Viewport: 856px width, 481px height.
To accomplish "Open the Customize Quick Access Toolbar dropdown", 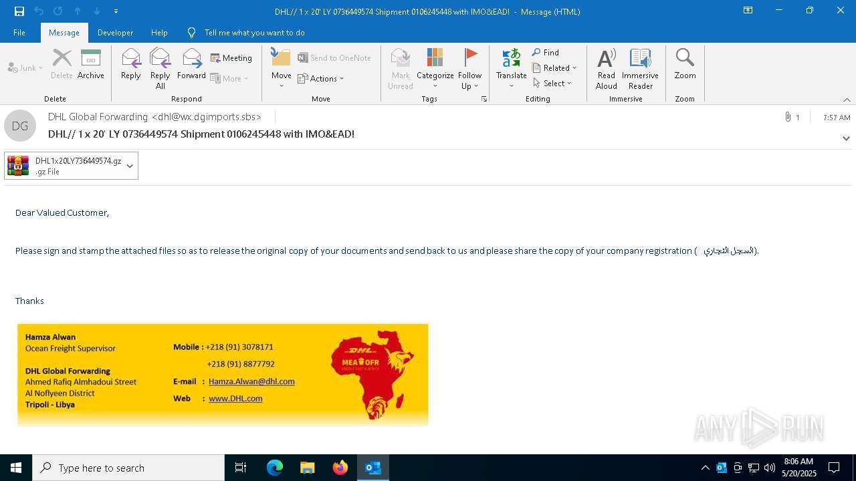I will point(116,11).
